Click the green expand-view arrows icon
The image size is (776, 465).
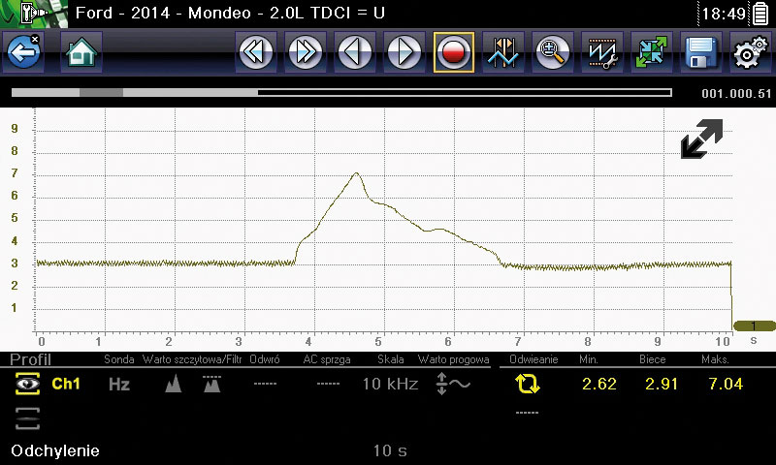pyautogui.click(x=651, y=52)
